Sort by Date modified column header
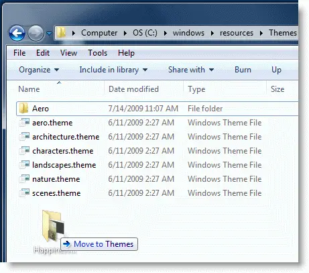This screenshot has width=309, height=273. 133,89
